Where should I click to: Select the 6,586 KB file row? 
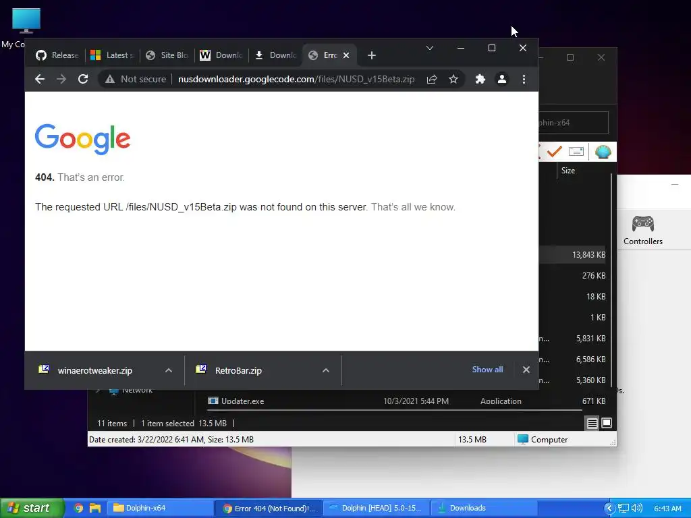[x=573, y=359]
